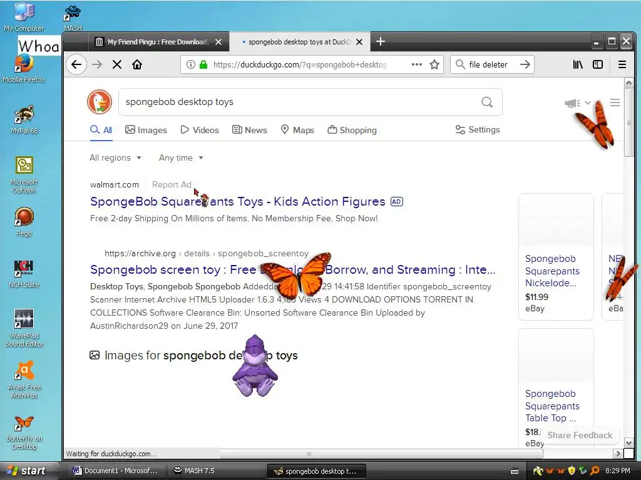The width and height of the screenshot is (641, 480).
Task: Switch to Videos results tab
Action: click(x=200, y=130)
